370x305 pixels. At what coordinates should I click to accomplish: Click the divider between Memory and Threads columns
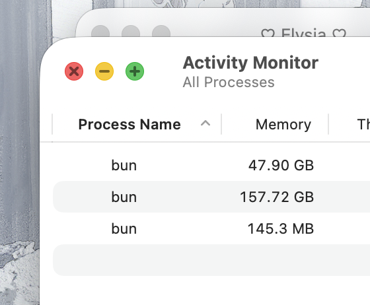[328, 124]
